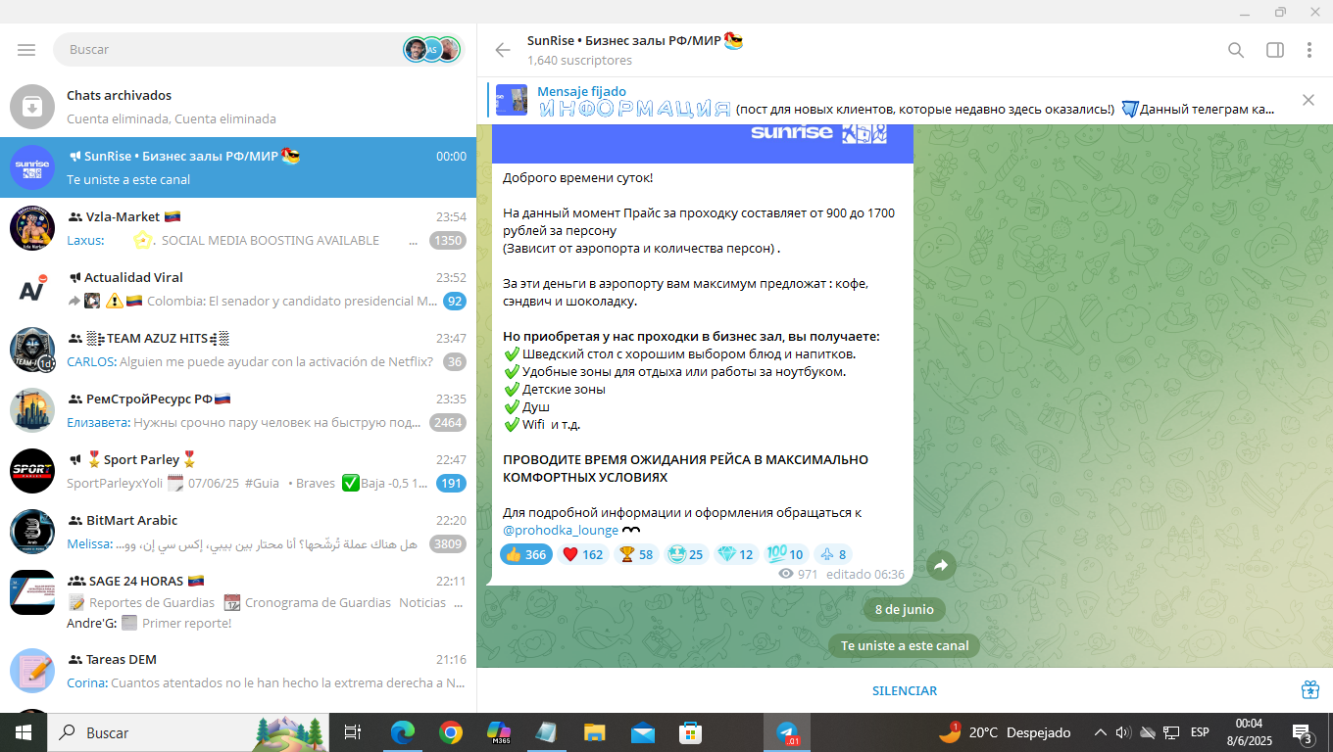This screenshot has width=1333, height=752.
Task: Click the Actualidad Viral AV avatar
Action: click(32, 289)
